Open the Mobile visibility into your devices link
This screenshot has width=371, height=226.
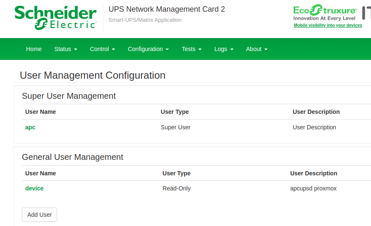328,26
